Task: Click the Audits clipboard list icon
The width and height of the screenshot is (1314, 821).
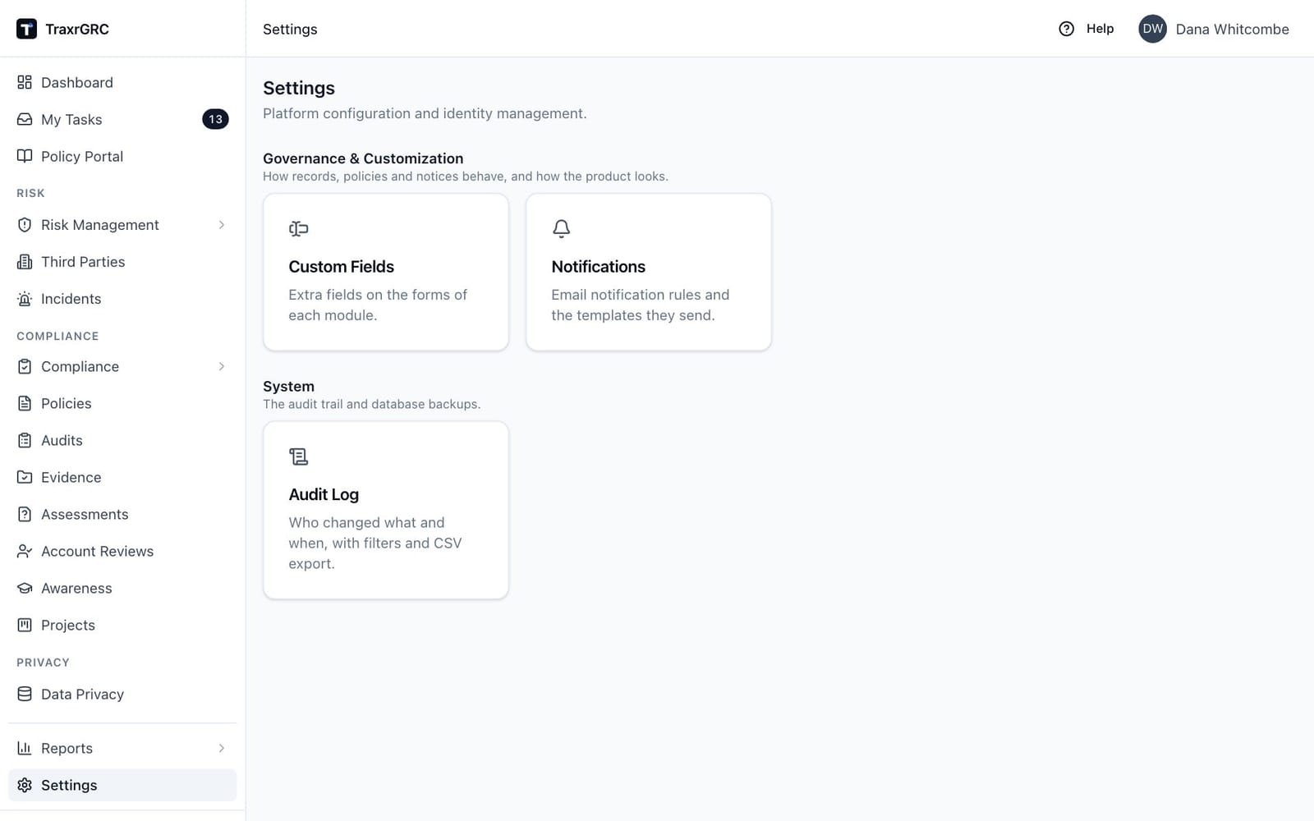Action: pyautogui.click(x=25, y=440)
